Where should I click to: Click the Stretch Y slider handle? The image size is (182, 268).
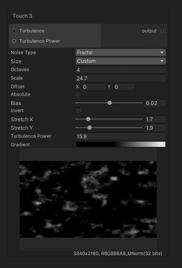click(x=90, y=128)
